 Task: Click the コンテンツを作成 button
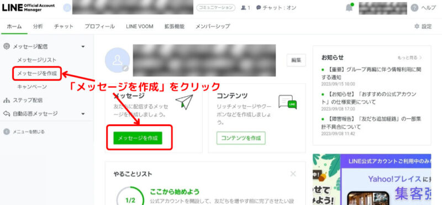(x=241, y=138)
